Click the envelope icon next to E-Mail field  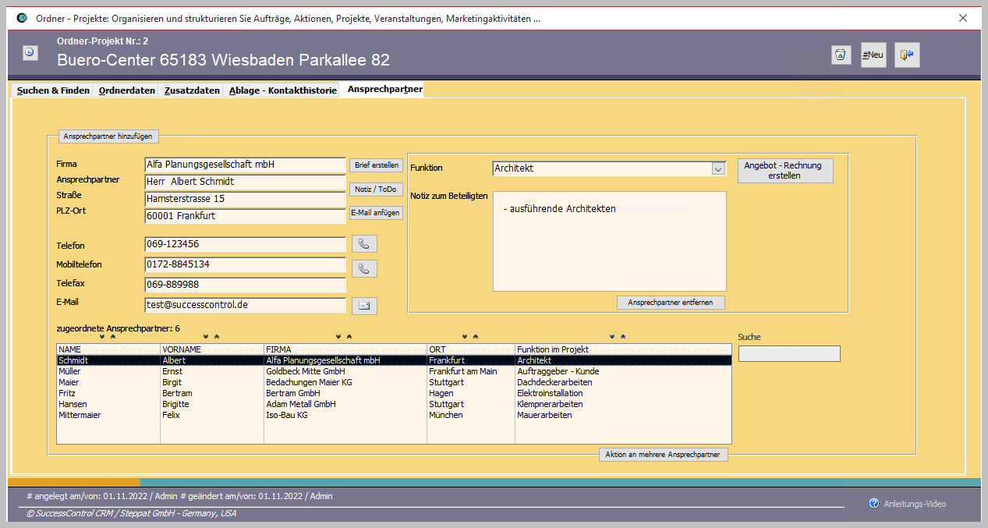(364, 306)
